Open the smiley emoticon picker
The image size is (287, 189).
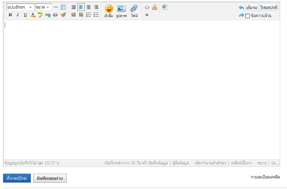pyautogui.click(x=109, y=11)
